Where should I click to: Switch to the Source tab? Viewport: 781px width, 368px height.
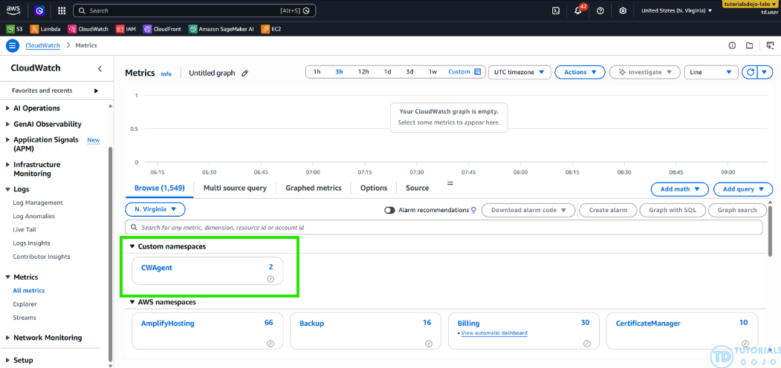417,188
